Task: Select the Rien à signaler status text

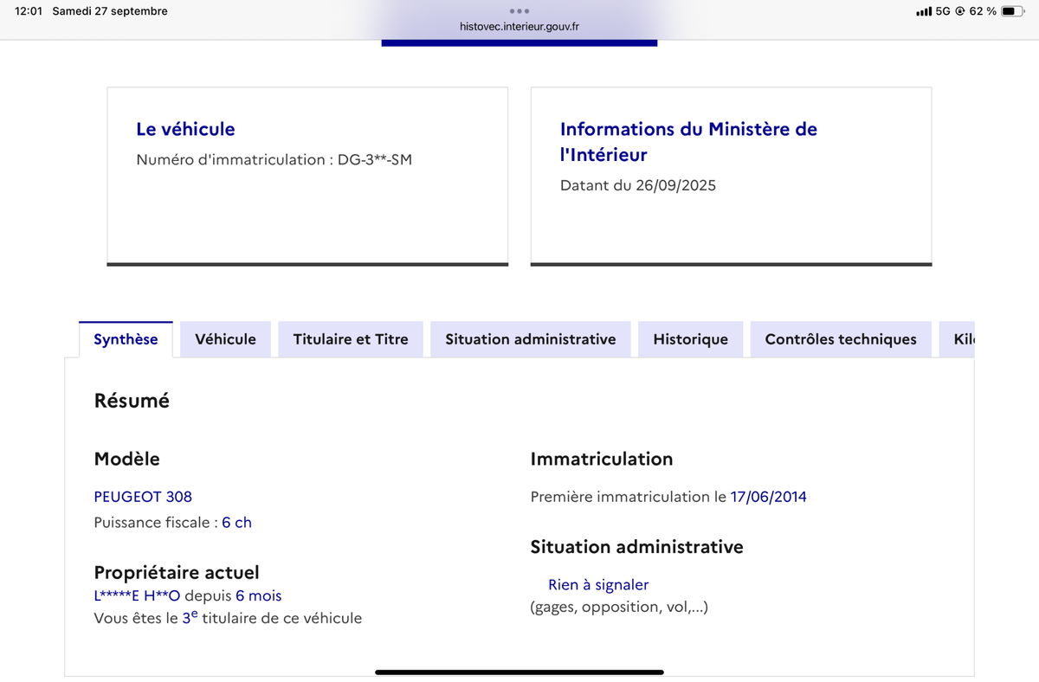Action: tap(598, 585)
